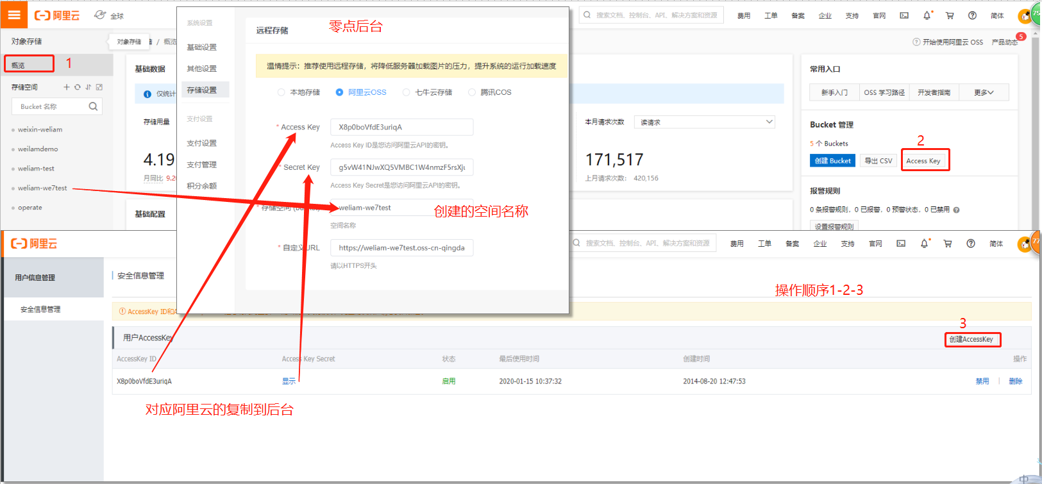Click the notification bell in top OSS console
The image size is (1042, 484).
point(927,15)
